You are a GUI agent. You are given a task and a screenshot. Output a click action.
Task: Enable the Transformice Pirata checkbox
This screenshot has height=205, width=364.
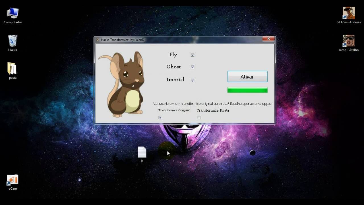(198, 118)
